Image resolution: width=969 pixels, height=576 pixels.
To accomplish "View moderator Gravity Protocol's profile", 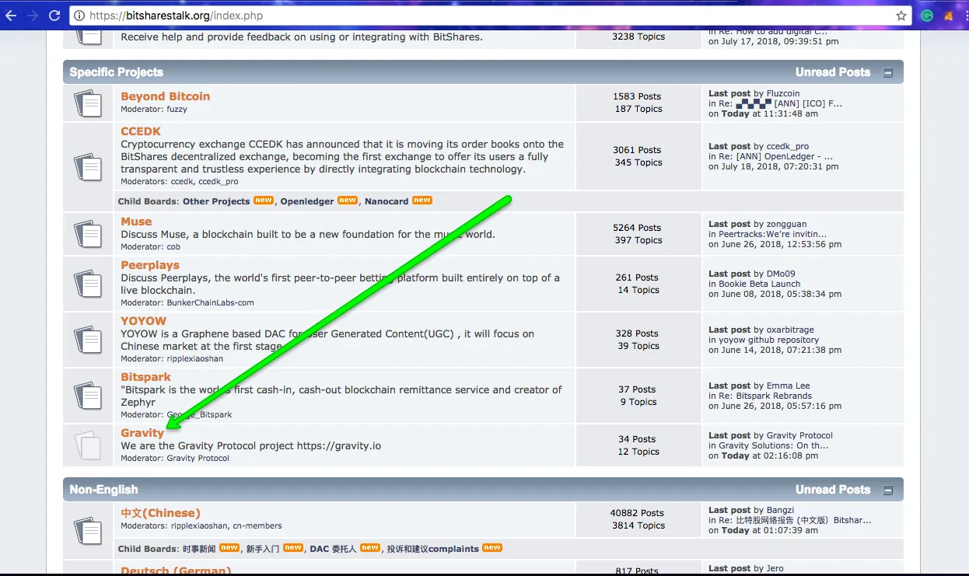I will click(x=198, y=459).
